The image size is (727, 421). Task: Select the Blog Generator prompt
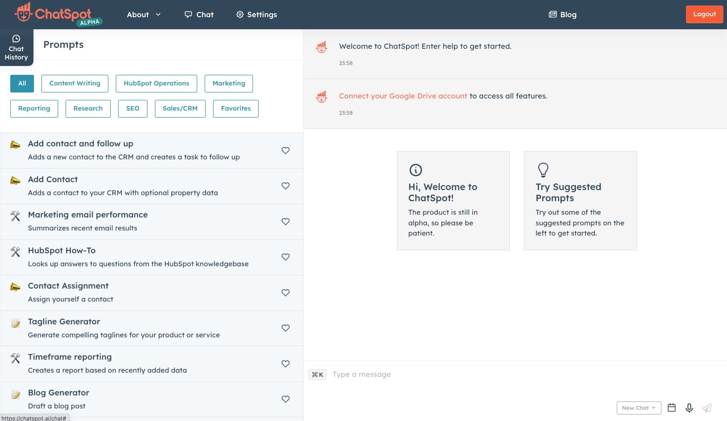click(59, 393)
